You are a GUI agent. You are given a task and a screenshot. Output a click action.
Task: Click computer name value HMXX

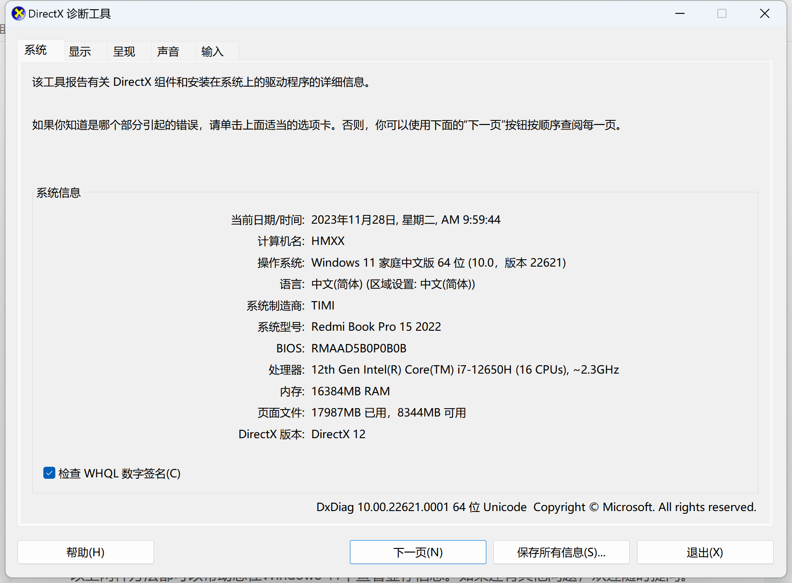click(328, 241)
